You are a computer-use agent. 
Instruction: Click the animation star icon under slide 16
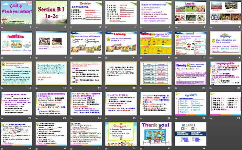coord(37,88)
